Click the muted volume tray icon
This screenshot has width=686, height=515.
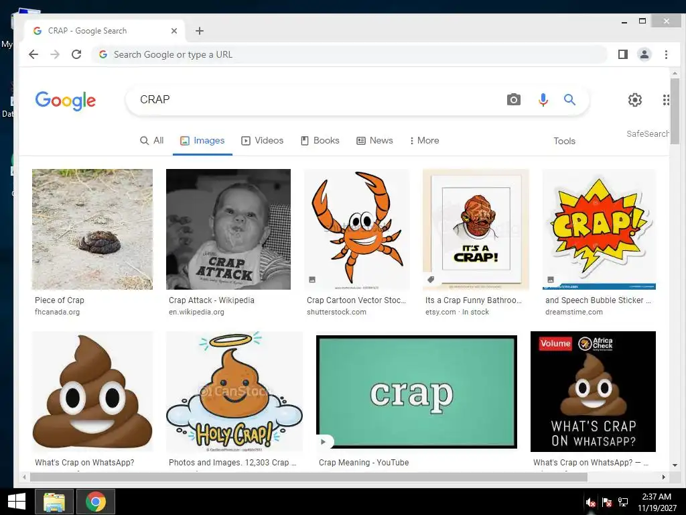(x=591, y=502)
